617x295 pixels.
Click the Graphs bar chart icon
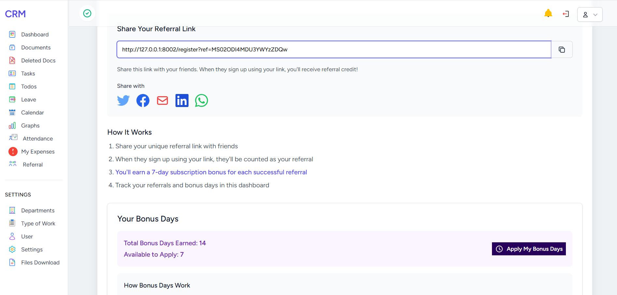[12, 126]
